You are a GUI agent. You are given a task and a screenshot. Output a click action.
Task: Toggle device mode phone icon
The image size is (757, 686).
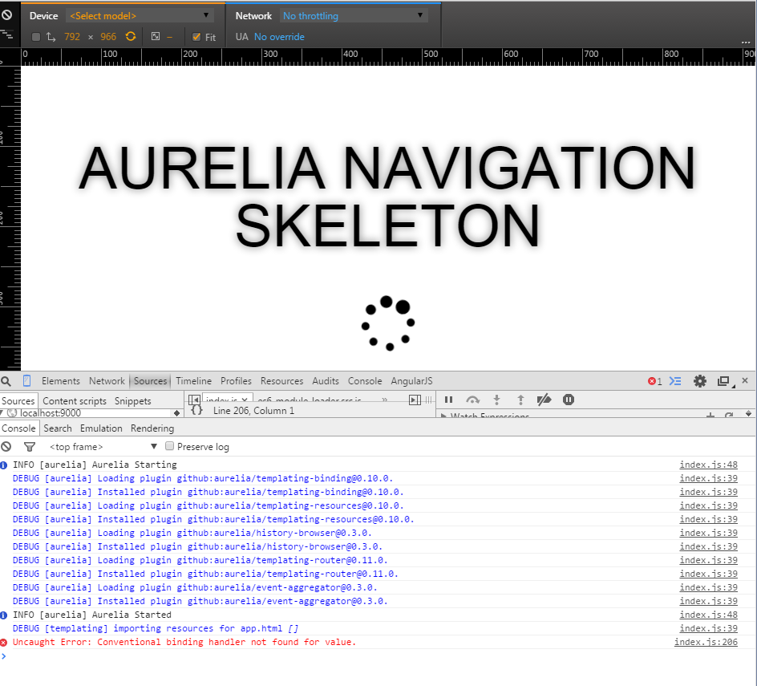point(27,381)
